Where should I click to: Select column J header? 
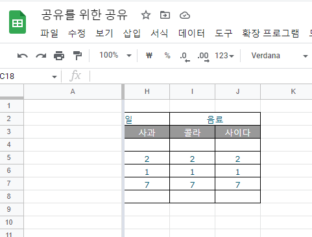[x=237, y=91]
